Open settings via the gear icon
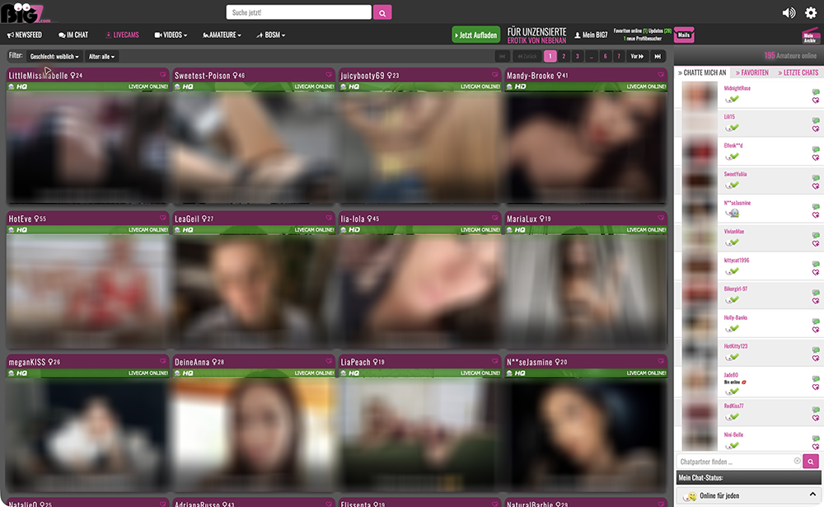 tap(811, 12)
